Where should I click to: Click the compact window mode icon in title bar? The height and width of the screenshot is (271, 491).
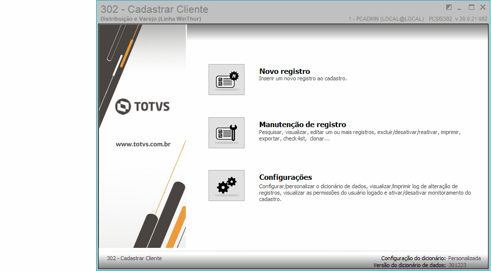pos(449,7)
